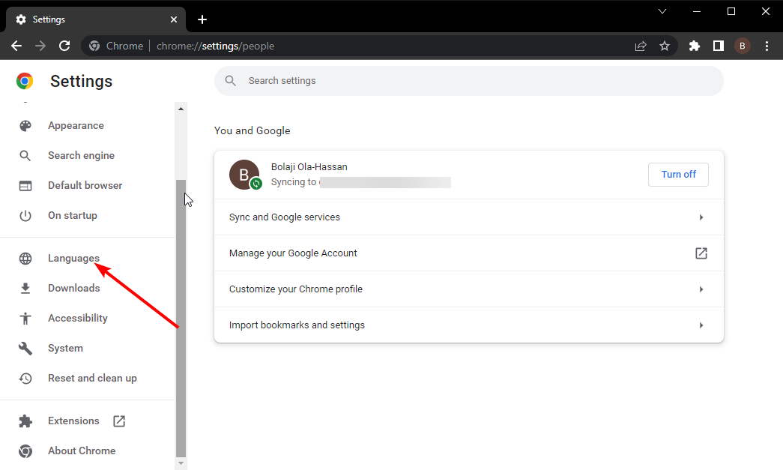Click the profile avatar with sync badge
This screenshot has height=470, width=783.
(244, 175)
